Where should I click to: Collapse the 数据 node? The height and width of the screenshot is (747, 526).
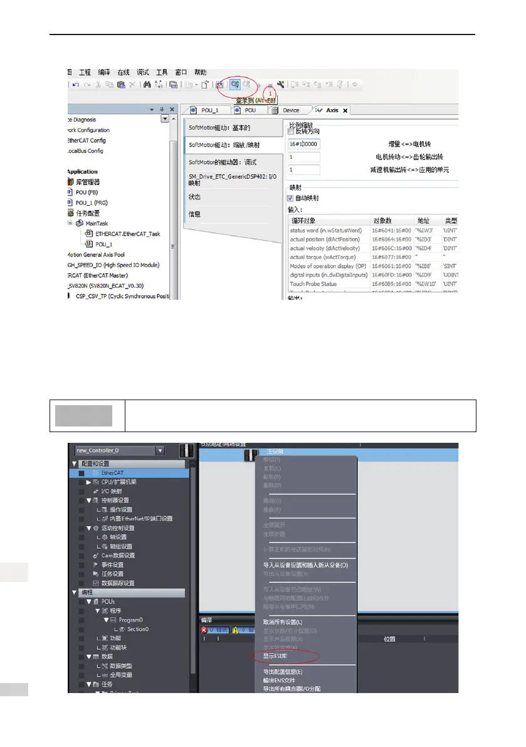(x=88, y=657)
